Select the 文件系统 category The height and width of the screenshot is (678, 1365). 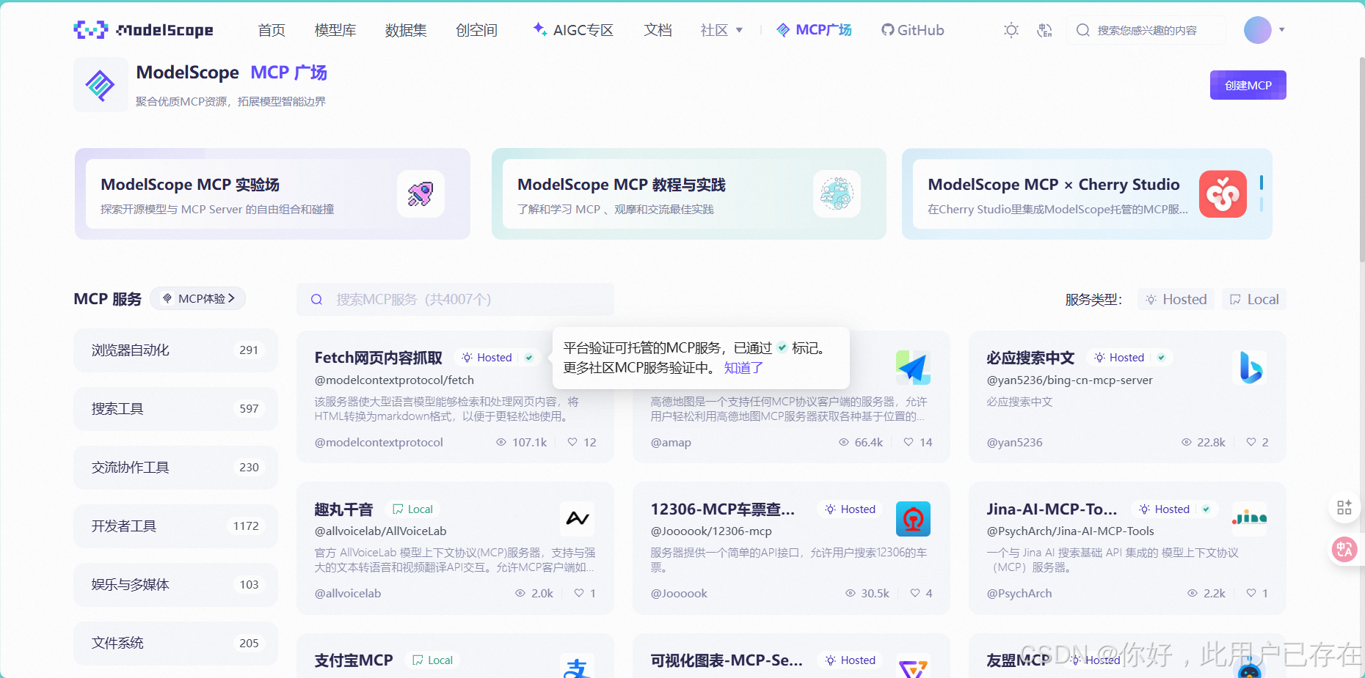[x=175, y=644]
